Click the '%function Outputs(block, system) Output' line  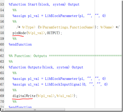pyautogui.click(x=46, y=67)
